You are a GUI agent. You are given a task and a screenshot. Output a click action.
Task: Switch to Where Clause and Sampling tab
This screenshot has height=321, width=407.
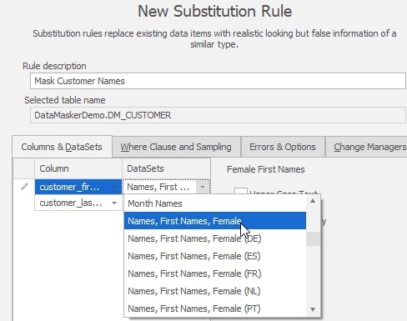point(176,147)
